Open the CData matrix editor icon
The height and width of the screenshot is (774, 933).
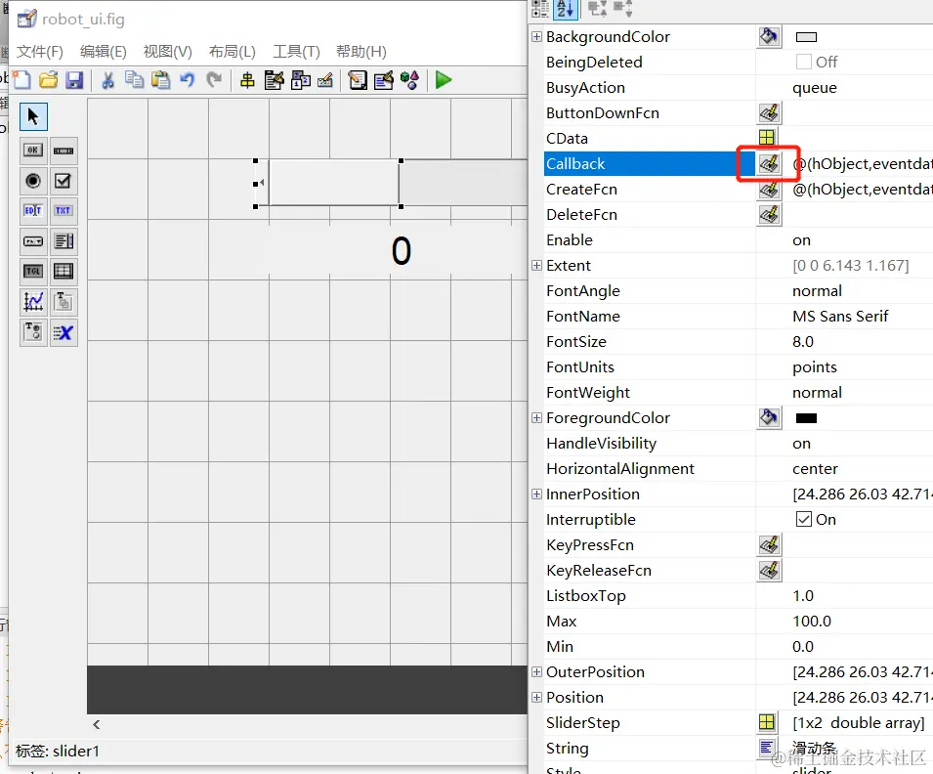[x=767, y=138]
